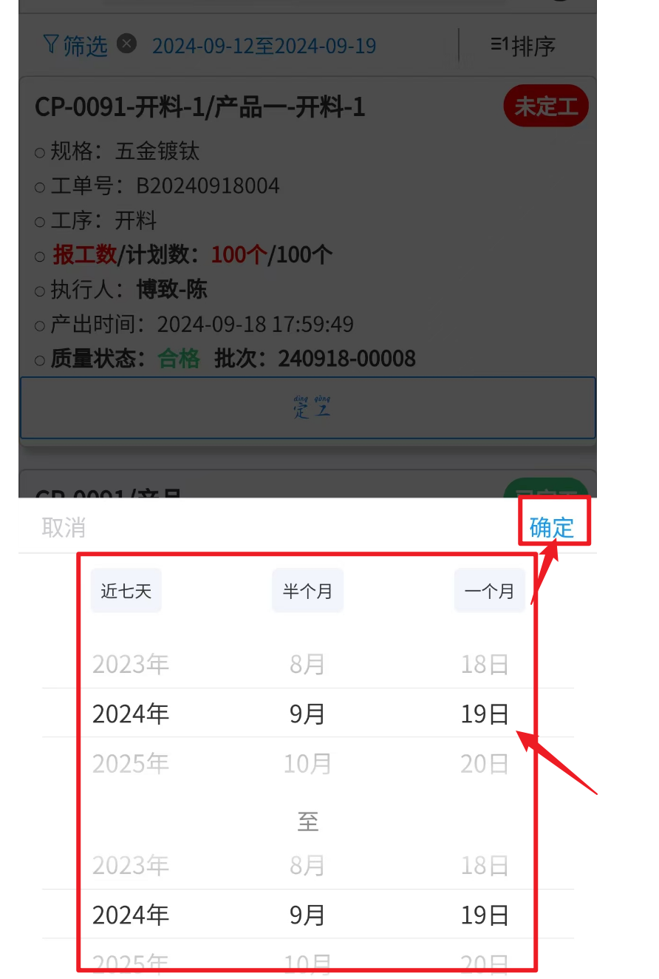Select 18日 in the end date
The height and width of the screenshot is (979, 659).
(485, 865)
